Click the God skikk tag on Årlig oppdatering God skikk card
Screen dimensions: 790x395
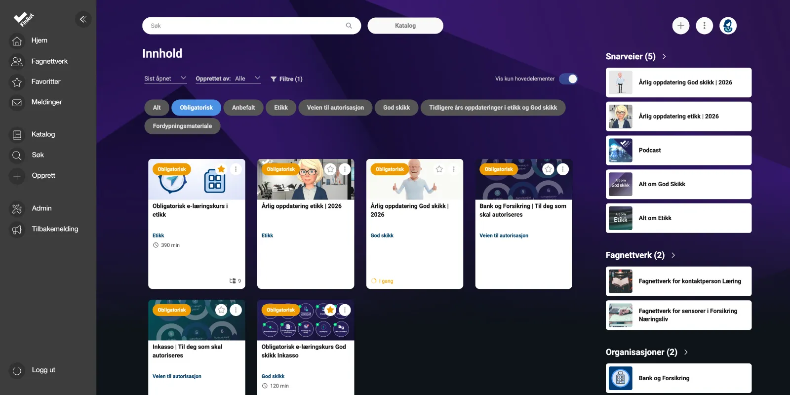point(382,236)
